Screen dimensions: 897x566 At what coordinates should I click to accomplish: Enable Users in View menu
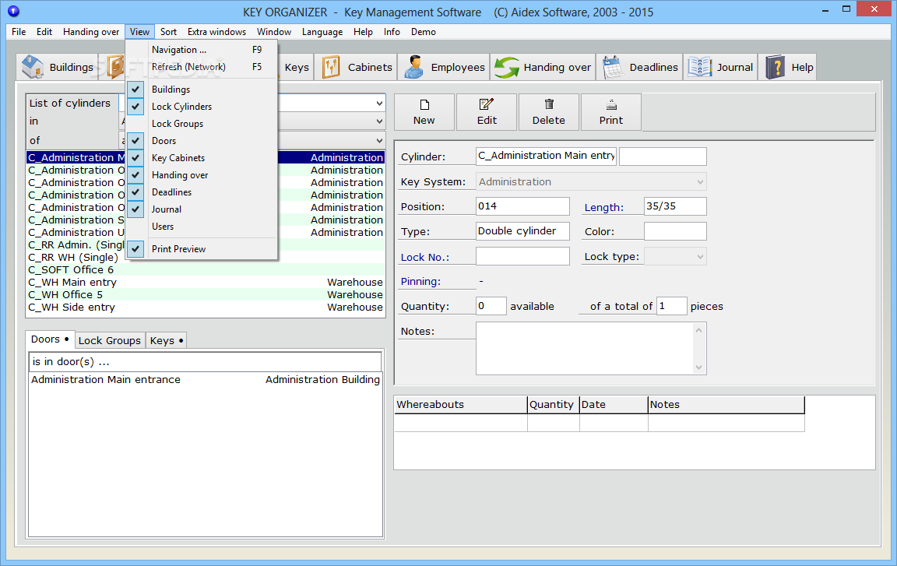click(202, 227)
